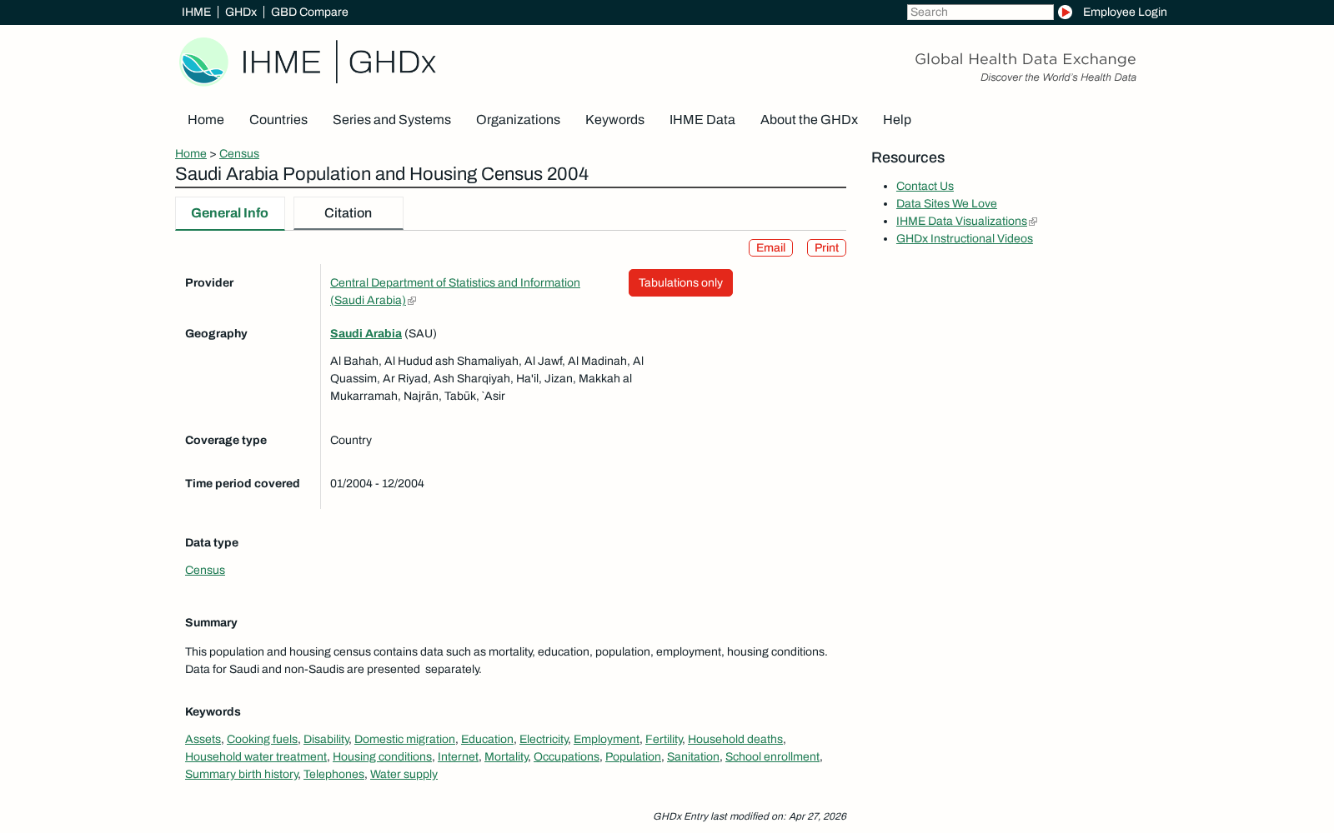Click the red search submit arrow icon

(x=1065, y=12)
